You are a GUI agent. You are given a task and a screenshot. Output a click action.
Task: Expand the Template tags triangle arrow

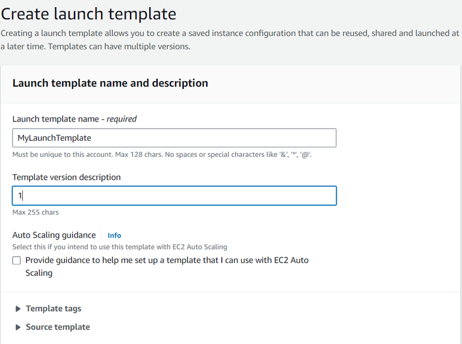click(x=19, y=309)
